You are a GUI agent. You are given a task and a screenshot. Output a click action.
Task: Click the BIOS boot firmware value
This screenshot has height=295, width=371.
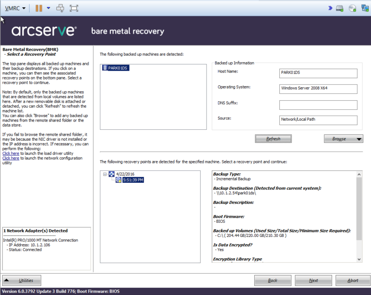click(x=221, y=221)
